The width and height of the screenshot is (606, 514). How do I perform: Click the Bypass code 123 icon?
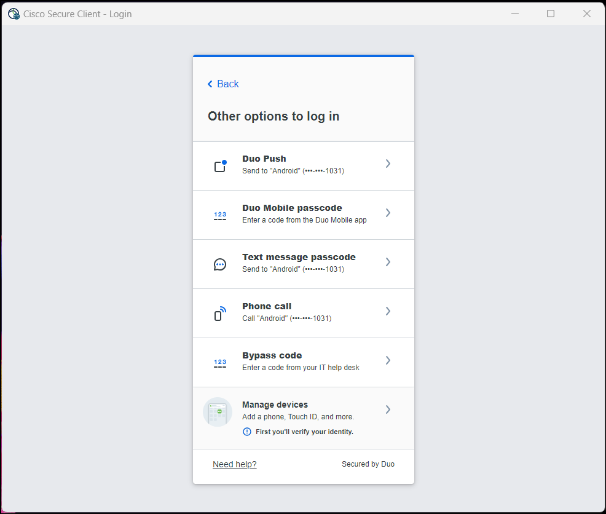[220, 363]
